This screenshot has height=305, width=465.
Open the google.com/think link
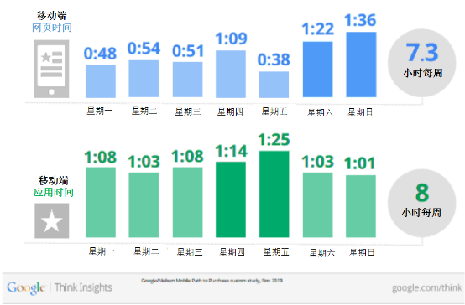click(426, 287)
